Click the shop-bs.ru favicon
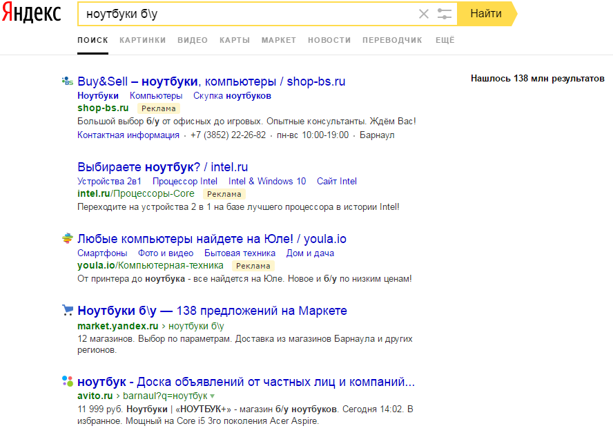The width and height of the screenshot is (613, 435). [67, 81]
